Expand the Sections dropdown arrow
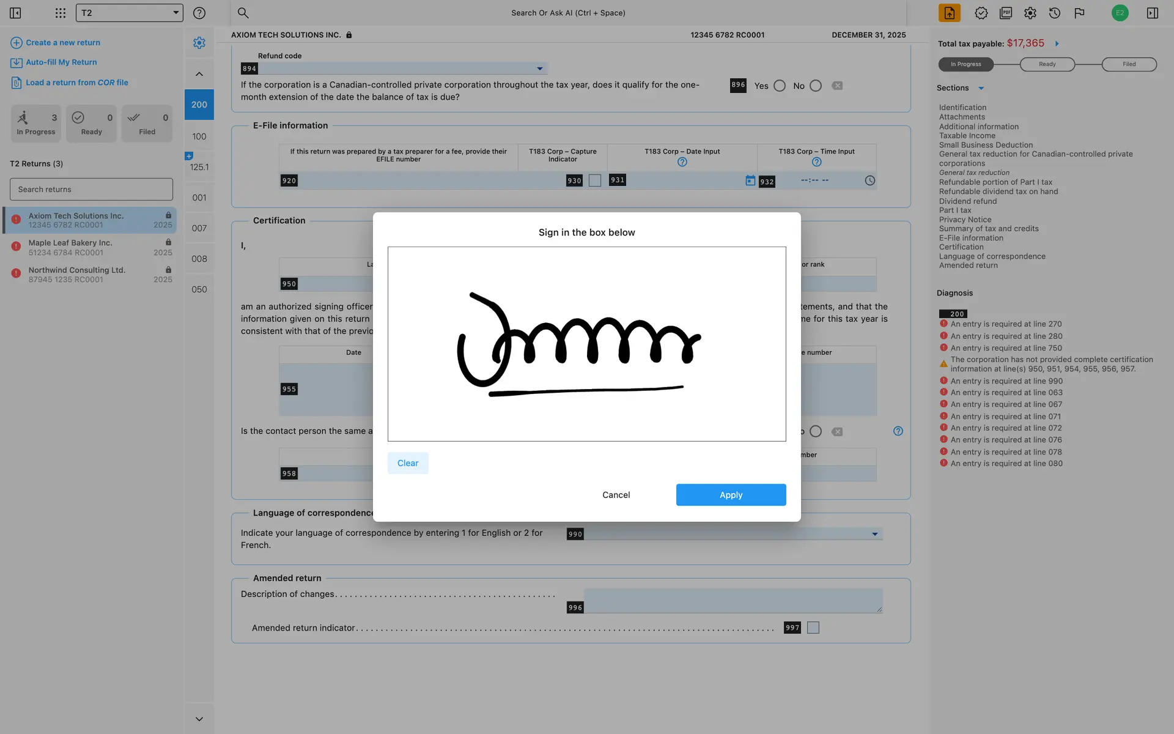This screenshot has height=734, width=1174. (981, 89)
